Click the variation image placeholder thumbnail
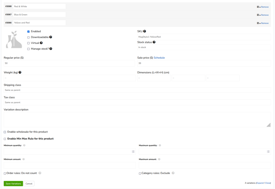Screen dimensions: 275x189 [14, 39]
